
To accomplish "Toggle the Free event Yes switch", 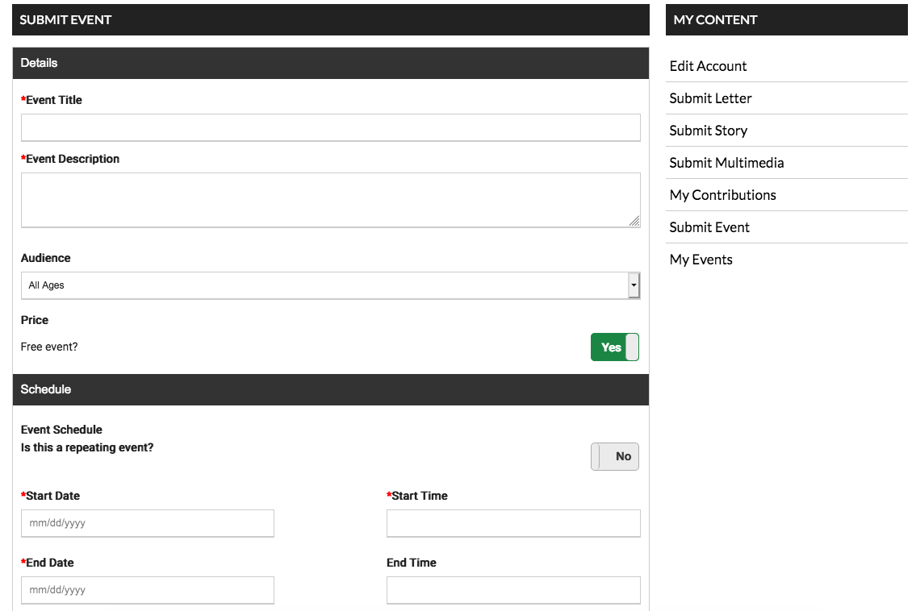I will point(614,347).
